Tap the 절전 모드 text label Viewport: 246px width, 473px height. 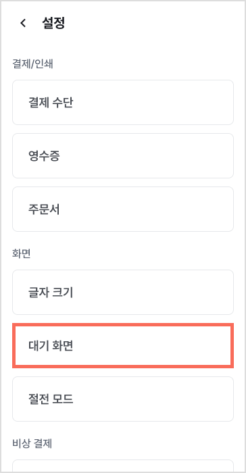(x=51, y=399)
